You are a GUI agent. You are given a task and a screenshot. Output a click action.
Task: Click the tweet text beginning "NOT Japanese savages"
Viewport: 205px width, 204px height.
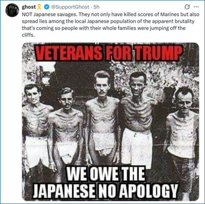point(111,24)
